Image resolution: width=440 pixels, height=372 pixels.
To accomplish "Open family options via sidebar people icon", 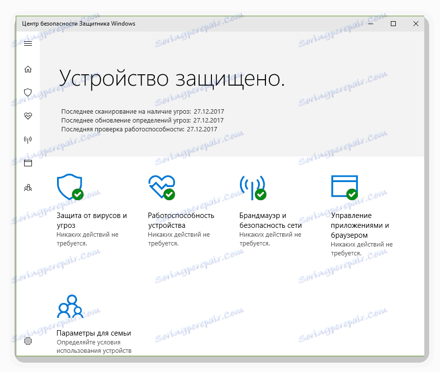I will tap(28, 187).
